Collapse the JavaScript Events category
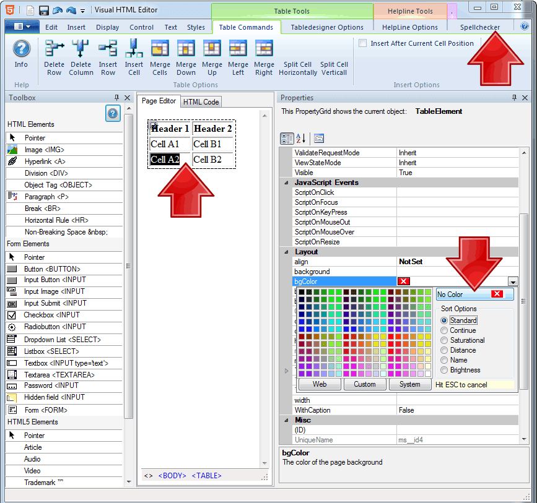This screenshot has height=503, width=537. [x=286, y=182]
